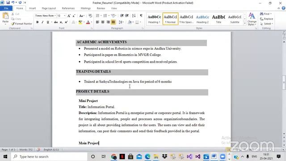This screenshot has width=286, height=161.
Task: Switch to the Insert tab
Action: pyautogui.click(x=32, y=8)
